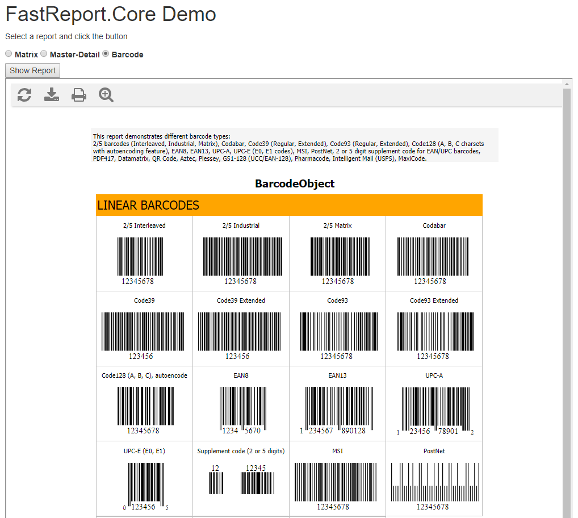578x518 pixels.
Task: Click the 'Code128 (A, B, C), autoencode' label
Action: (x=144, y=375)
